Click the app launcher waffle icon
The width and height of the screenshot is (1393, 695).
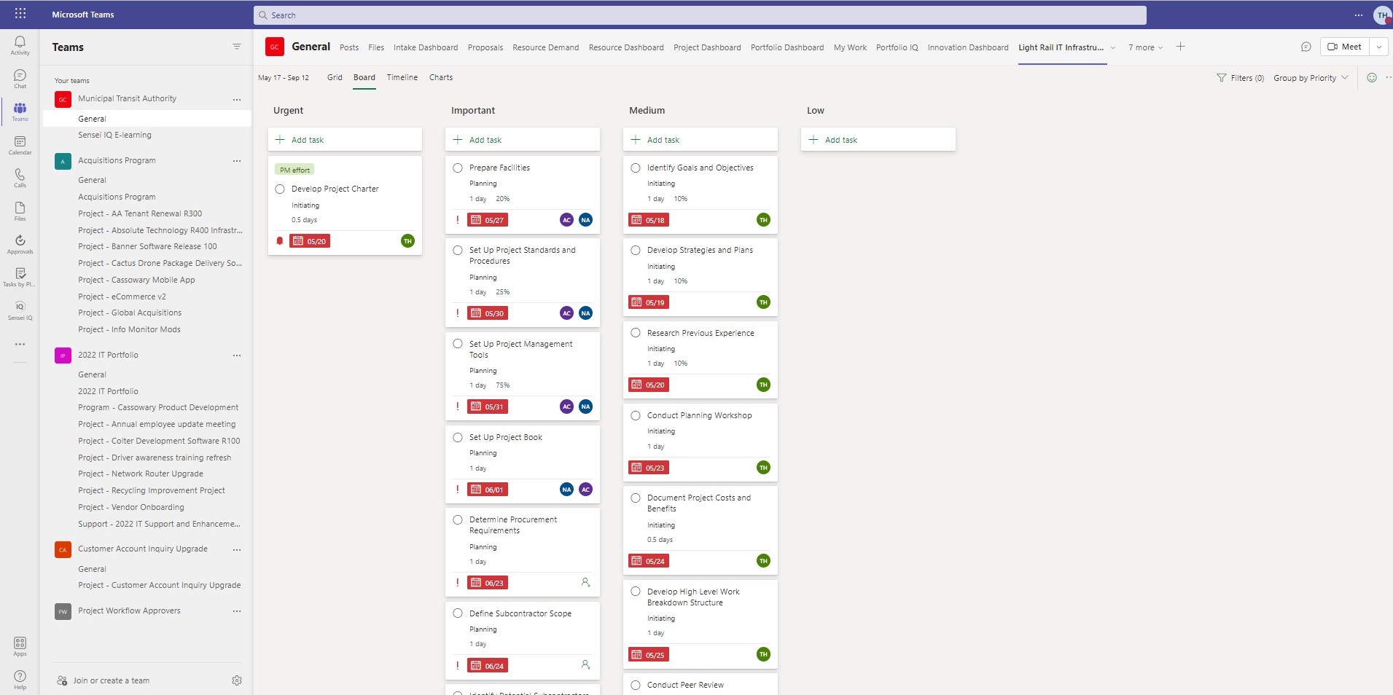click(x=20, y=14)
